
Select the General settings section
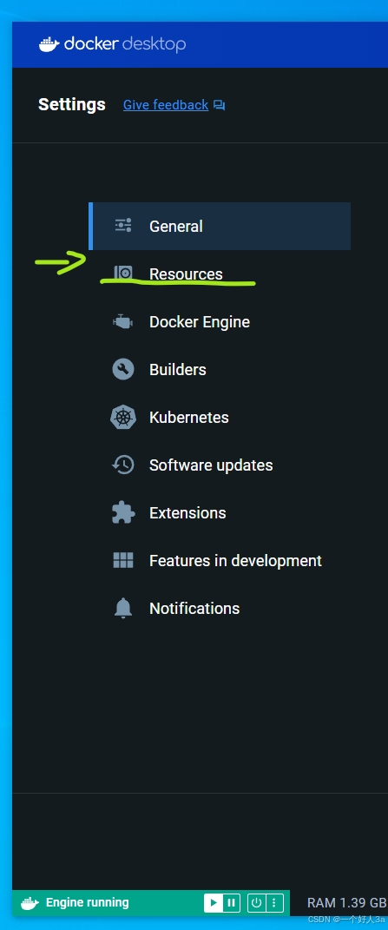[220, 226]
